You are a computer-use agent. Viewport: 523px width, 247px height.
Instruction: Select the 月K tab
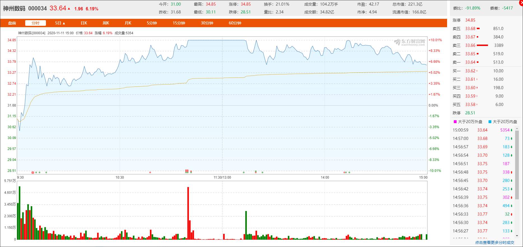128,23
